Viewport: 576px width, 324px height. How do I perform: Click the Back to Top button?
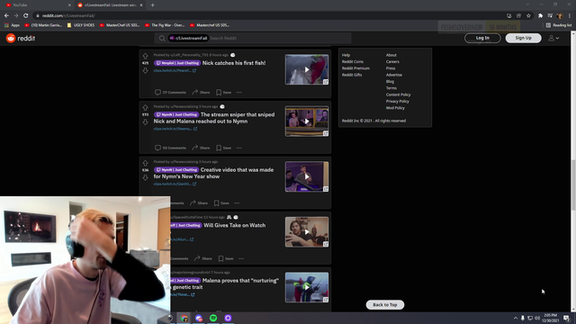coord(384,304)
